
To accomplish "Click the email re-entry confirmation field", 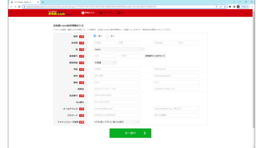I will pos(176,109).
